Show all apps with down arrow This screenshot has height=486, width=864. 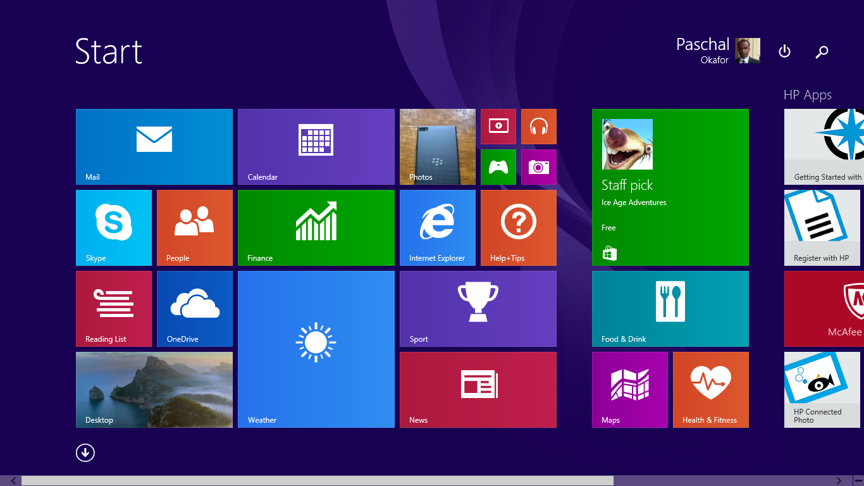tap(85, 452)
